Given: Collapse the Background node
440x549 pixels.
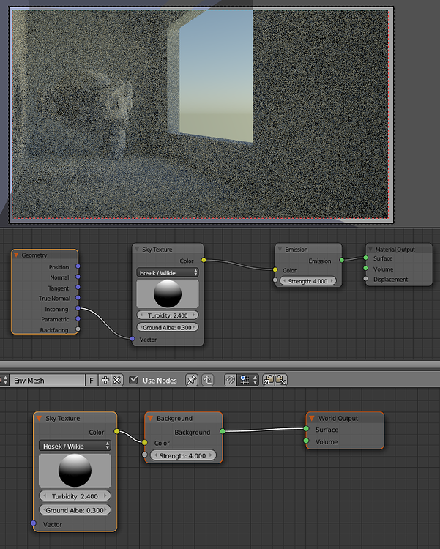Looking at the screenshot, I should click(x=150, y=418).
